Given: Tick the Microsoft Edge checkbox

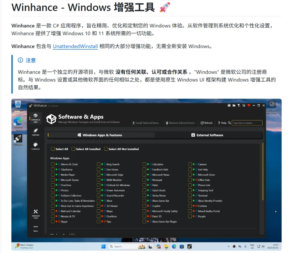Looking at the screenshot, I should 98,175.
